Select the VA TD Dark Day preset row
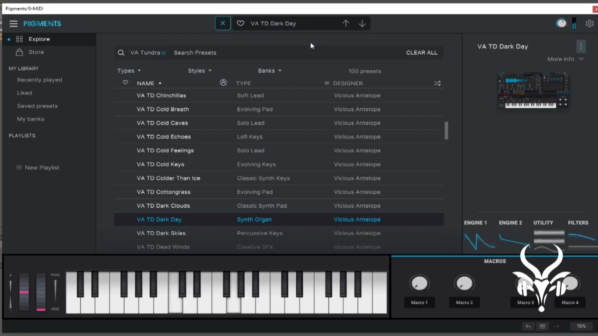The height and width of the screenshot is (336, 598). point(279,219)
